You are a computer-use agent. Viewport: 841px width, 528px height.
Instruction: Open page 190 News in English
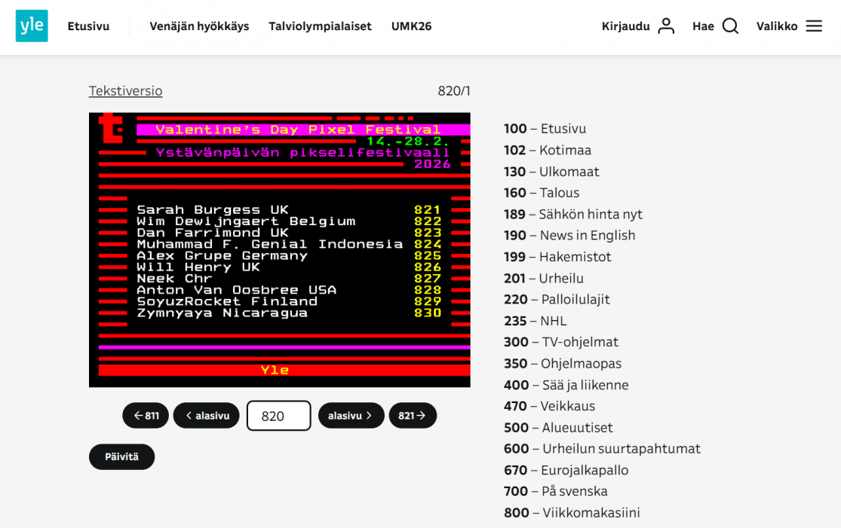click(569, 235)
